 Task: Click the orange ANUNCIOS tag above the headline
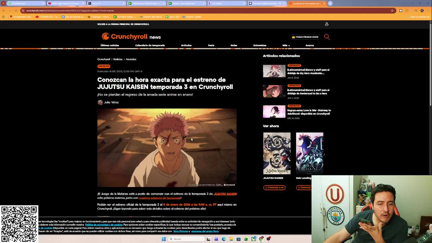pyautogui.click(x=104, y=66)
